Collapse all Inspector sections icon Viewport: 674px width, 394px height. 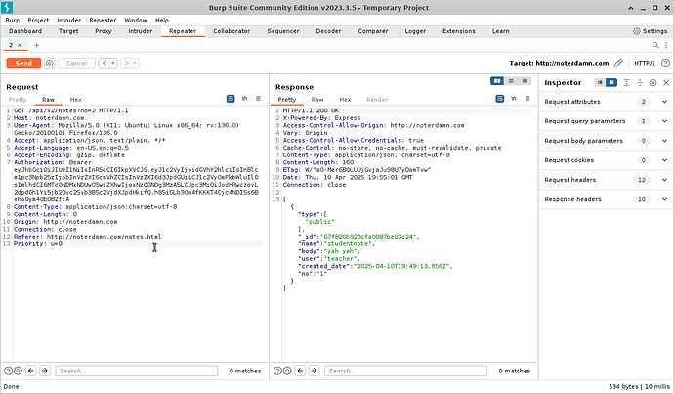[640, 82]
